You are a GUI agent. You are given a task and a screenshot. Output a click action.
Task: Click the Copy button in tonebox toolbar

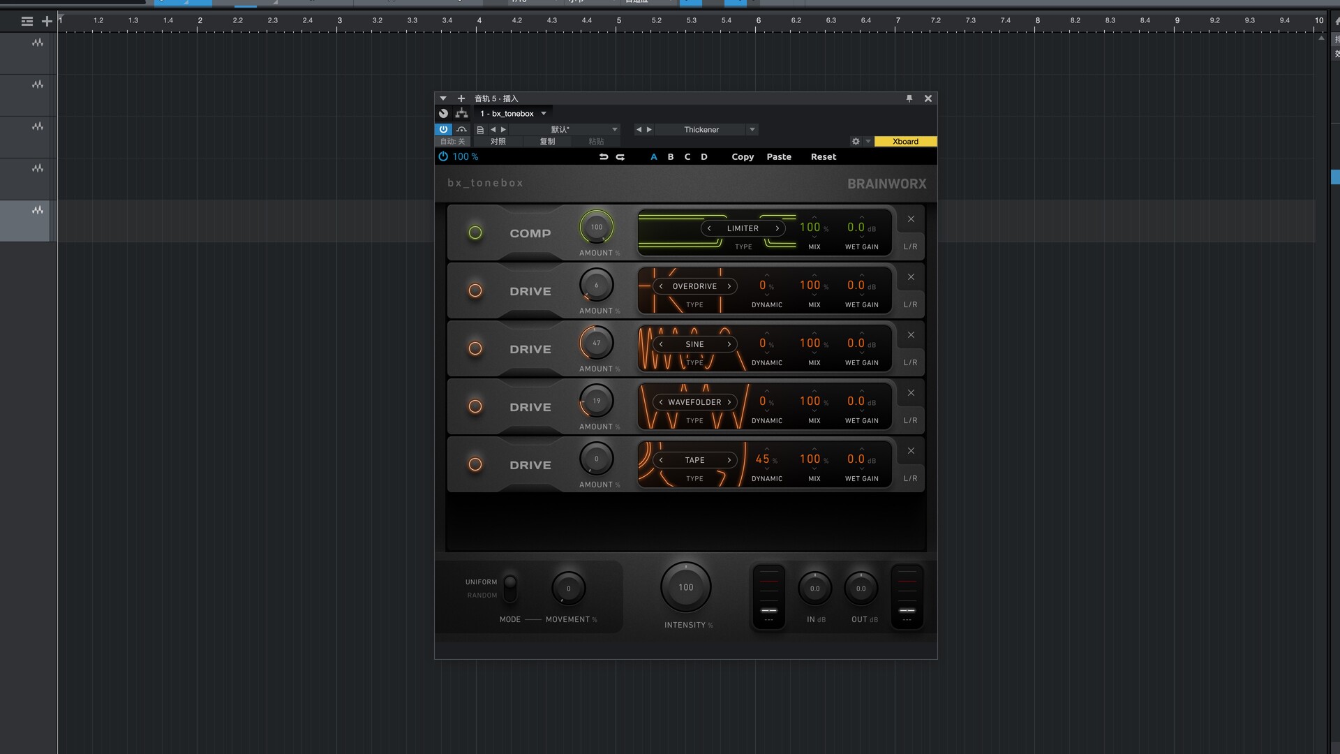point(743,157)
